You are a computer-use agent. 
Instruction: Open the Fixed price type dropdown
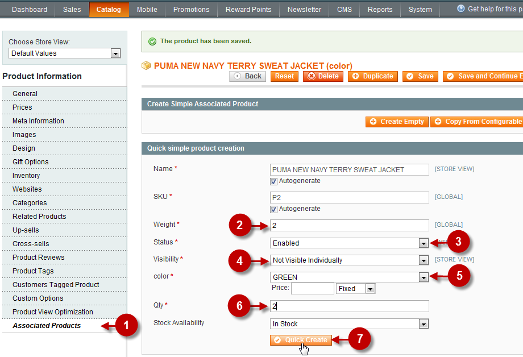(355, 289)
